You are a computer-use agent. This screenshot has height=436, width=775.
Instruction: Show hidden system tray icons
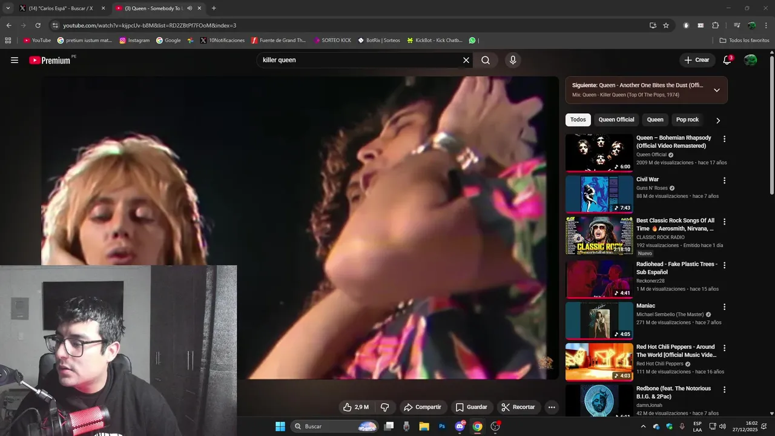tap(643, 426)
